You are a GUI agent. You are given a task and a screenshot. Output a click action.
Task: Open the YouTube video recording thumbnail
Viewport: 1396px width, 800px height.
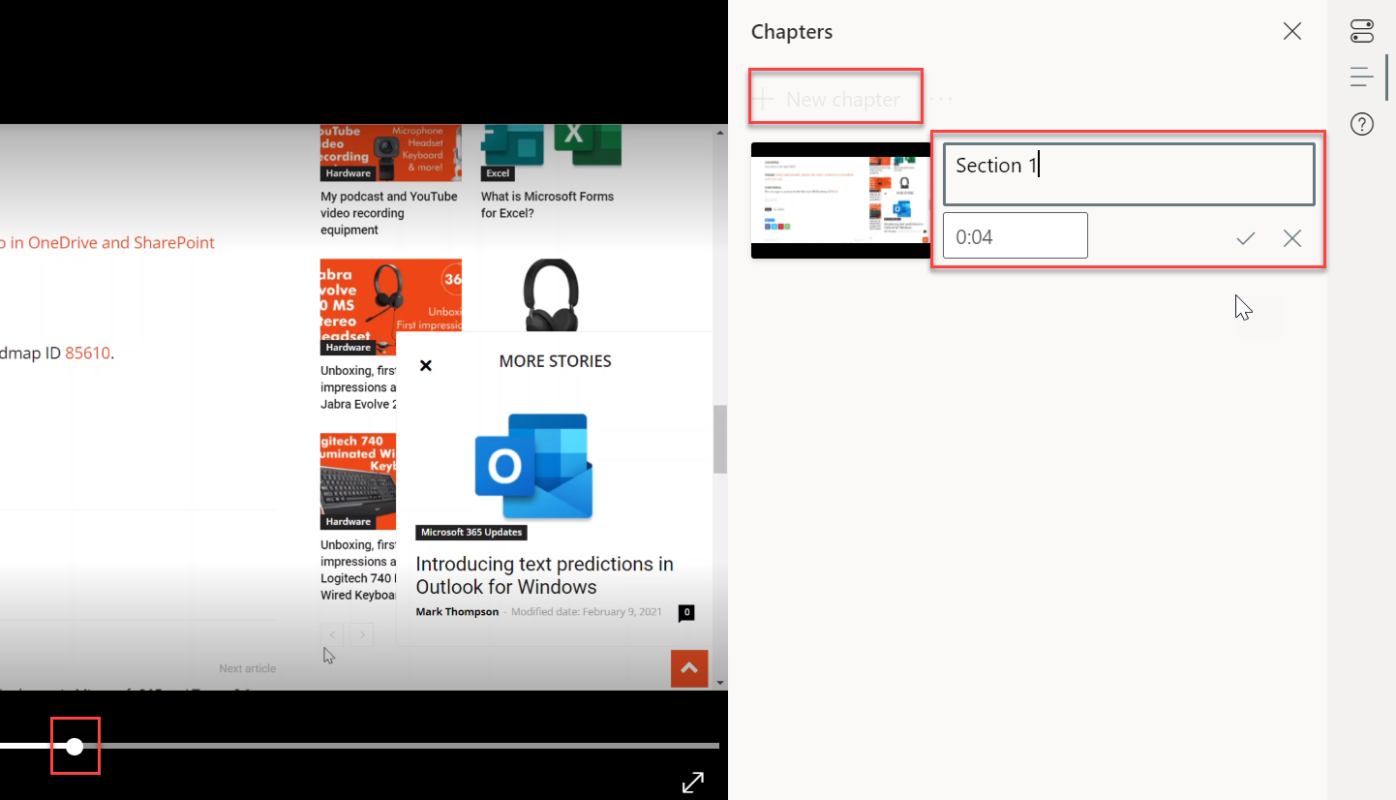point(391,152)
